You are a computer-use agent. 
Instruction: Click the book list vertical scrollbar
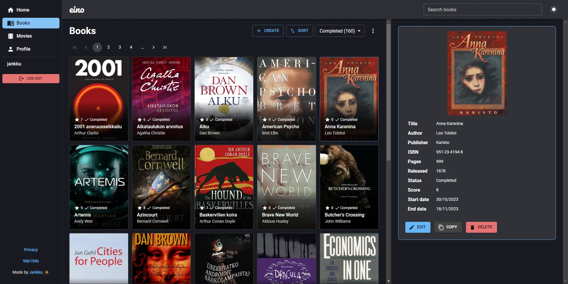tap(388, 92)
